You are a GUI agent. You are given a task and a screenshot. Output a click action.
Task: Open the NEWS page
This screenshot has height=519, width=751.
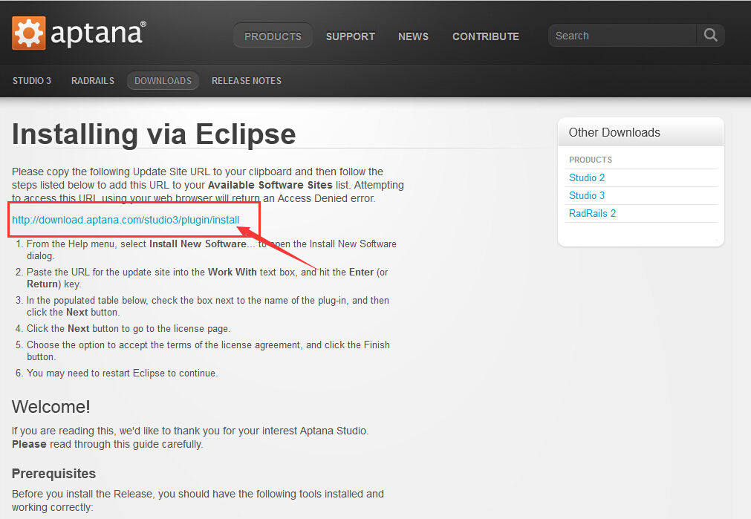click(x=413, y=36)
